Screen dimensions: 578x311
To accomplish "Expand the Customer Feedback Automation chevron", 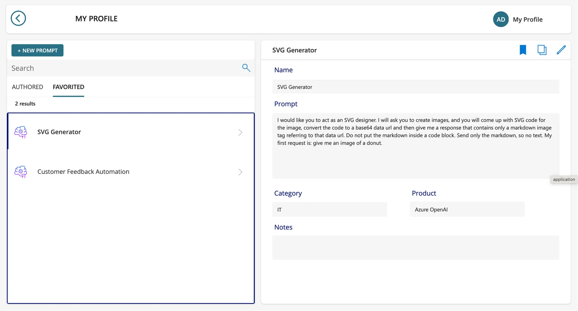I will tap(240, 172).
